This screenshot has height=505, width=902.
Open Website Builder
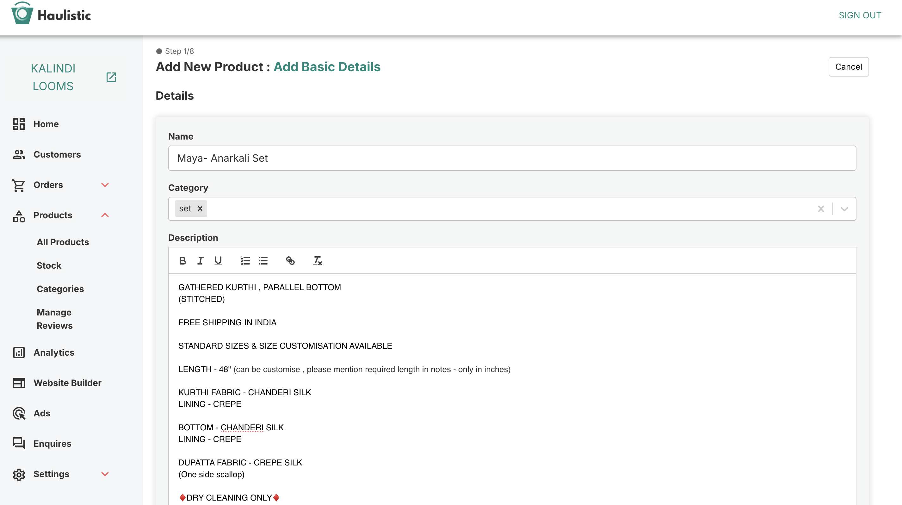67,383
